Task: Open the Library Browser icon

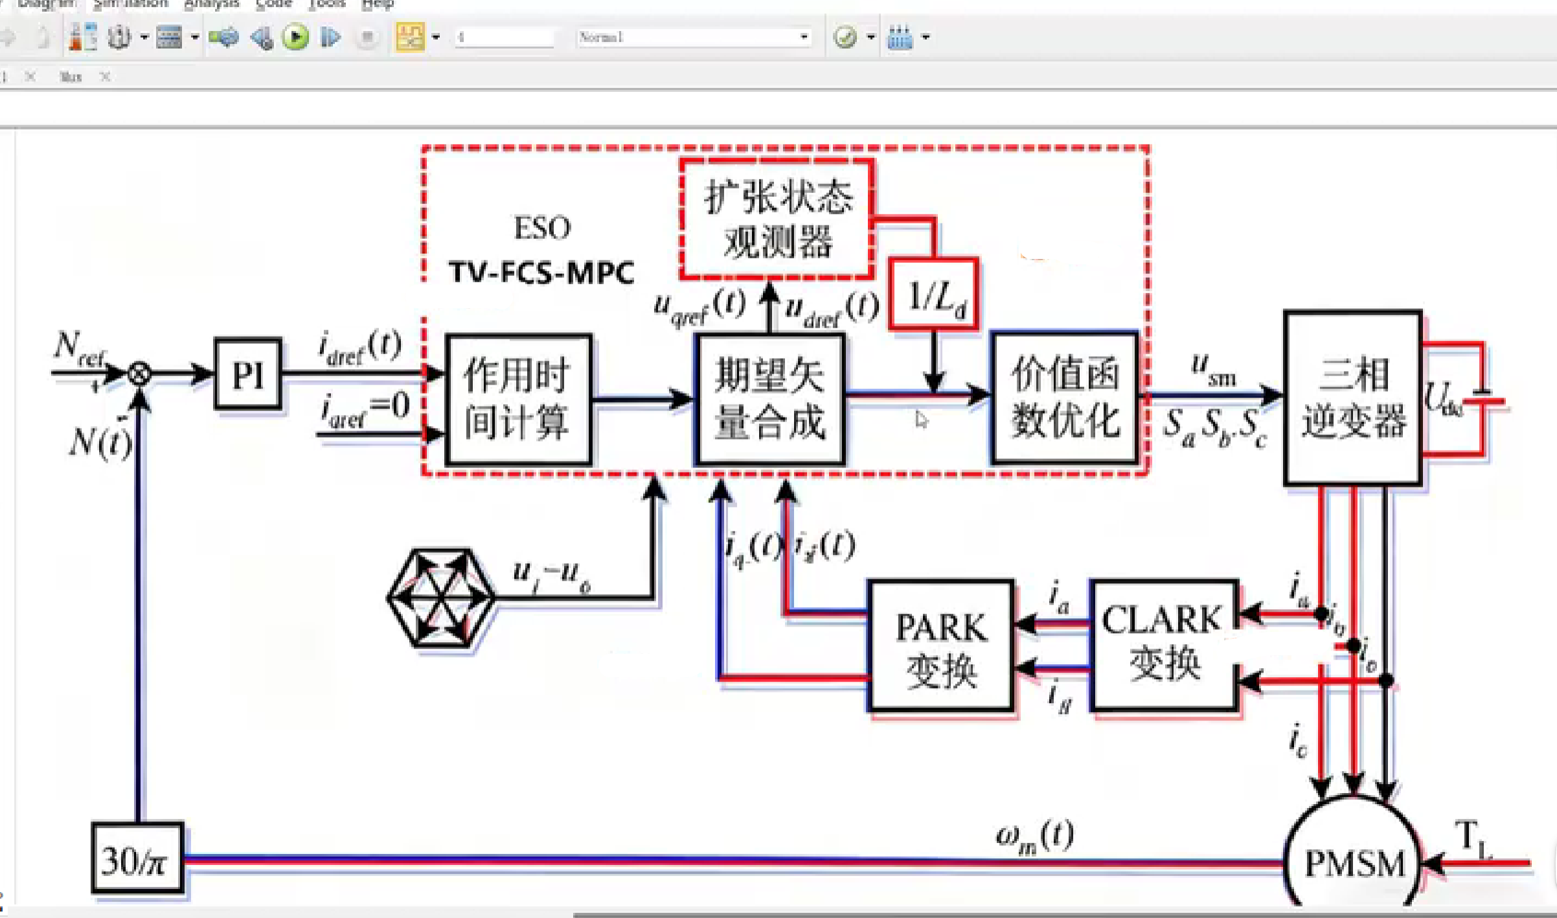Action: 83,38
